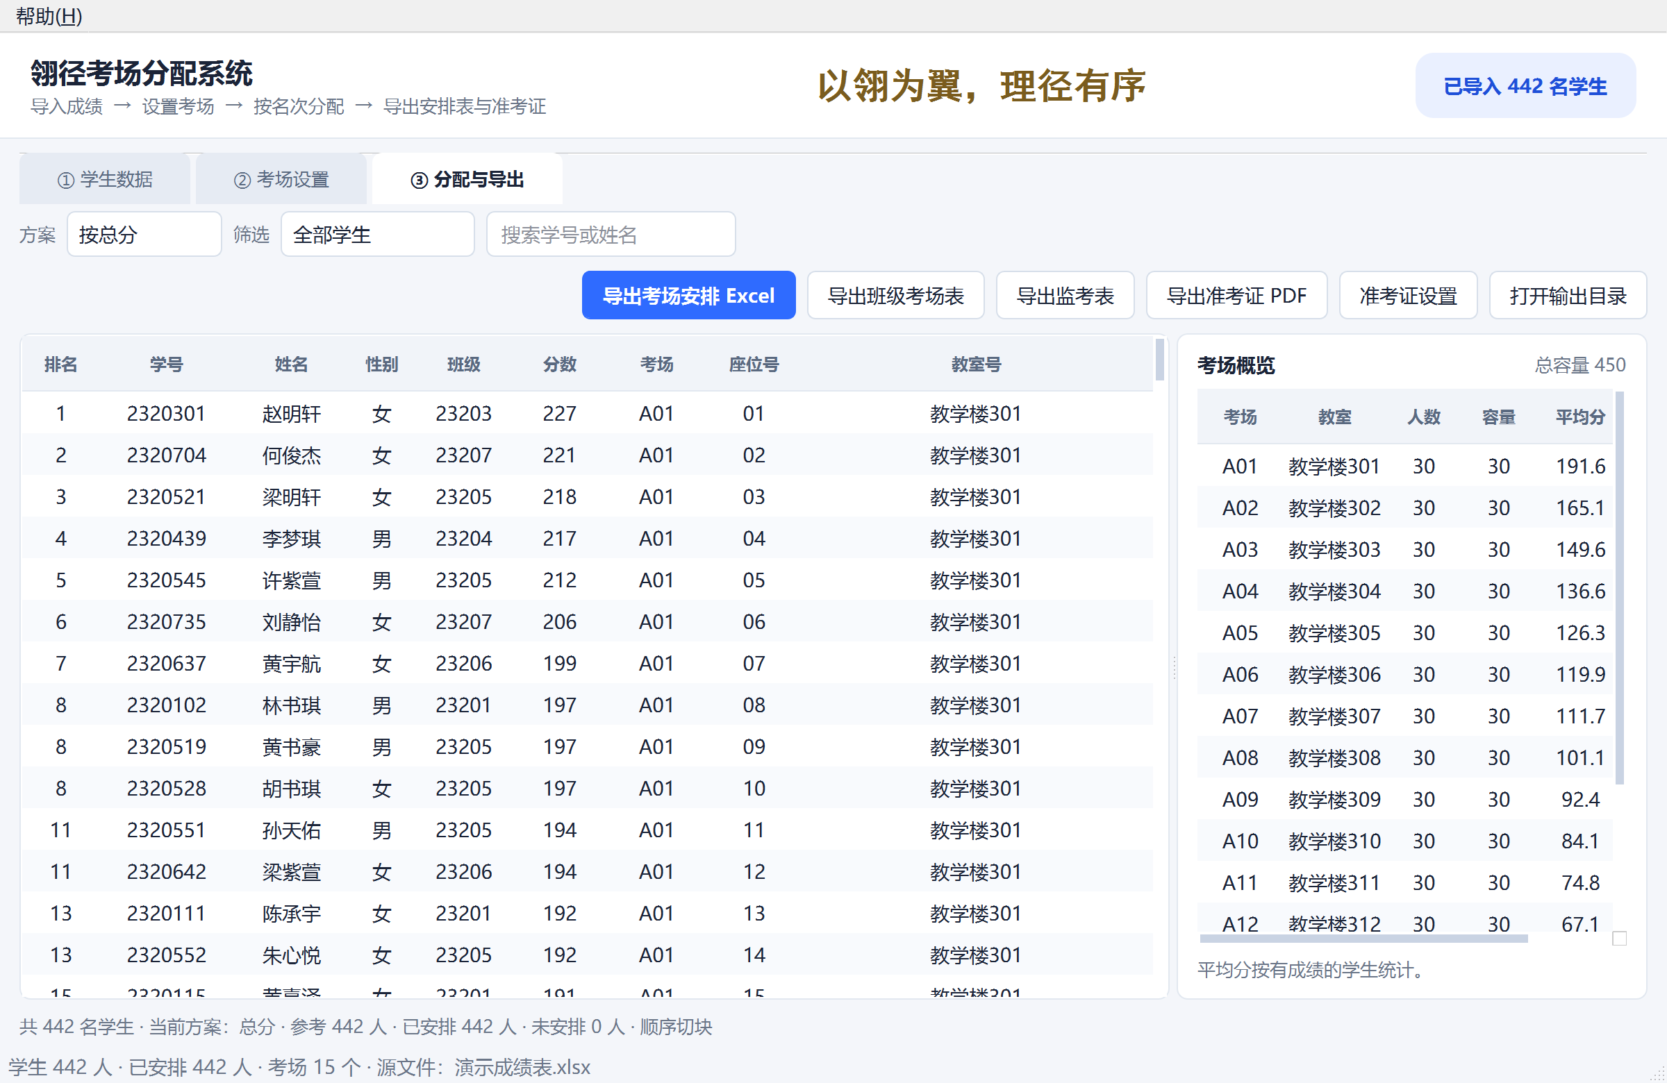The width and height of the screenshot is (1667, 1083).
Task: Click the 考场概览 vertical scrollbar
Action: (1619, 588)
